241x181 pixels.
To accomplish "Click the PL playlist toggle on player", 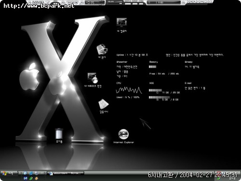I will pyautogui.click(x=194, y=1).
